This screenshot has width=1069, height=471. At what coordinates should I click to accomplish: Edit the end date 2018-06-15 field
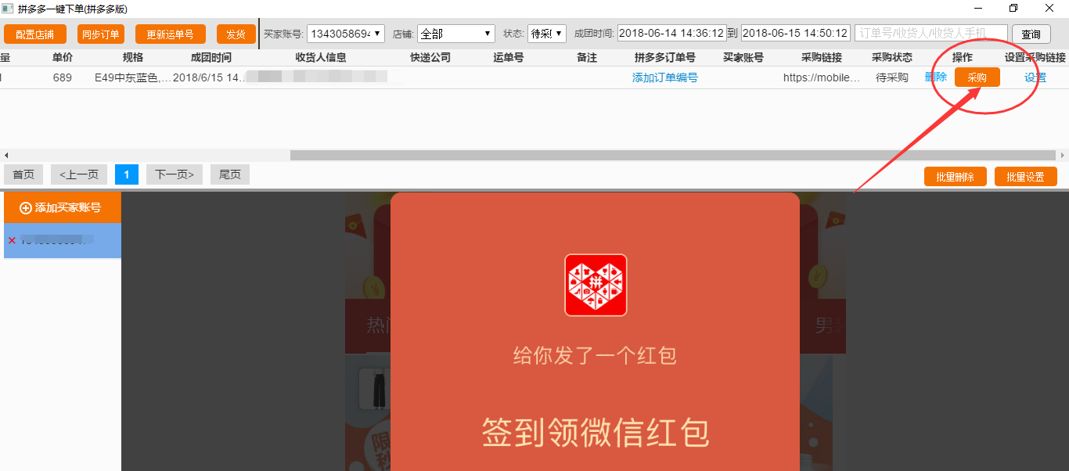click(796, 34)
